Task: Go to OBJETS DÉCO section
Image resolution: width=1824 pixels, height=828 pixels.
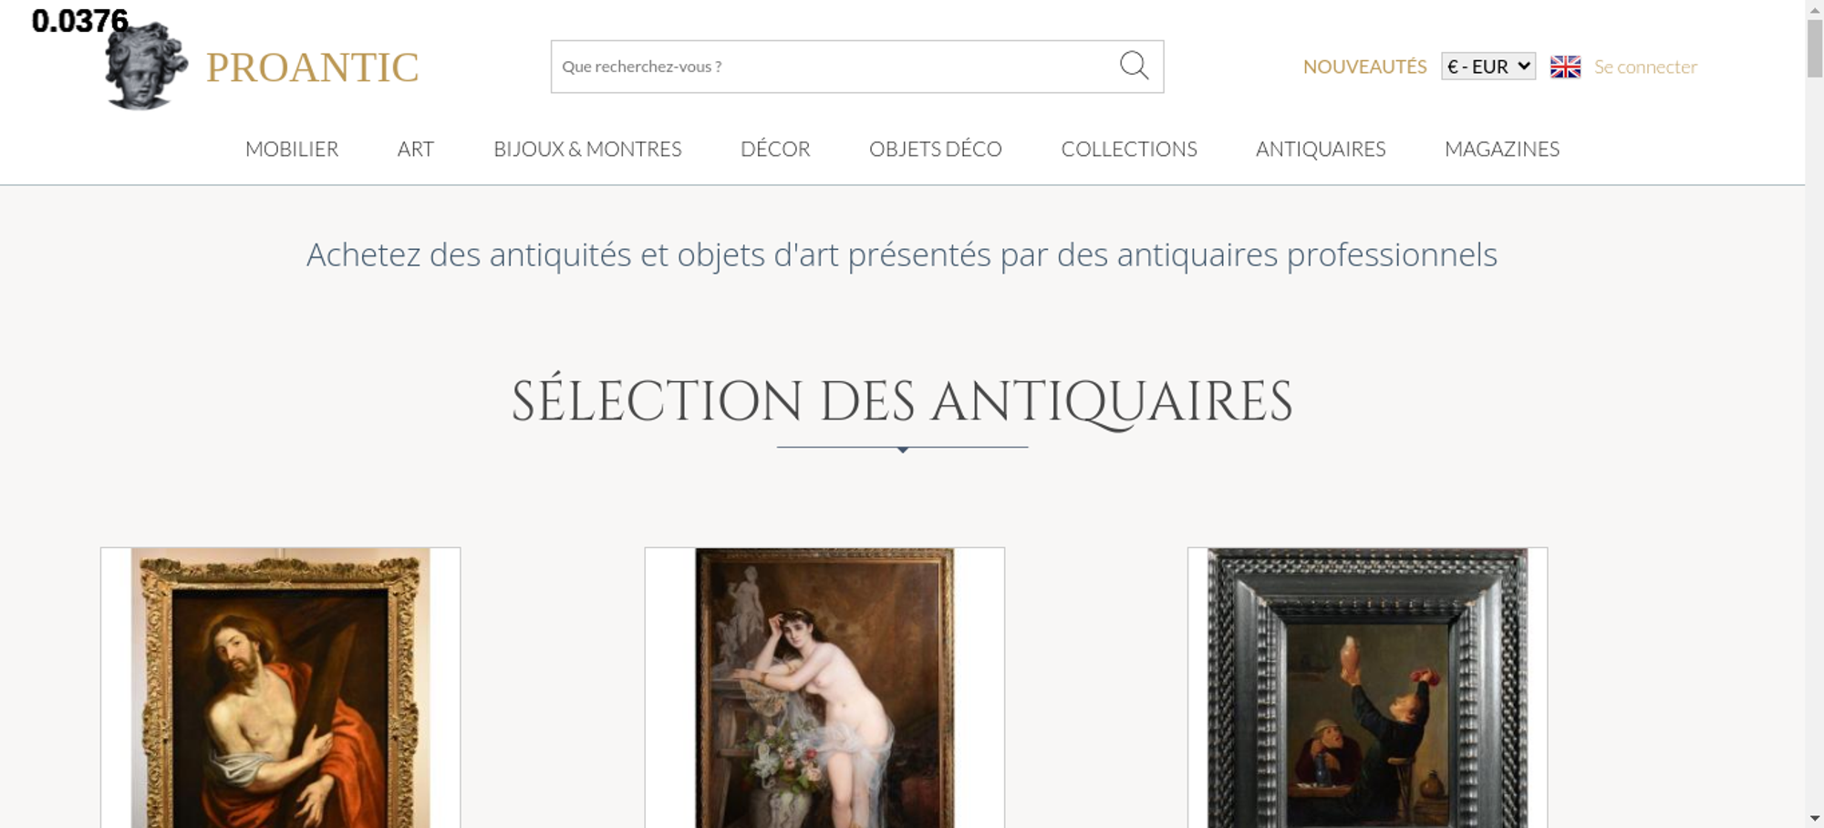Action: click(936, 149)
